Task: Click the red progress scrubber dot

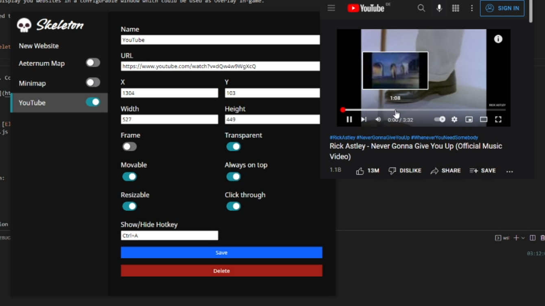Action: pos(343,110)
